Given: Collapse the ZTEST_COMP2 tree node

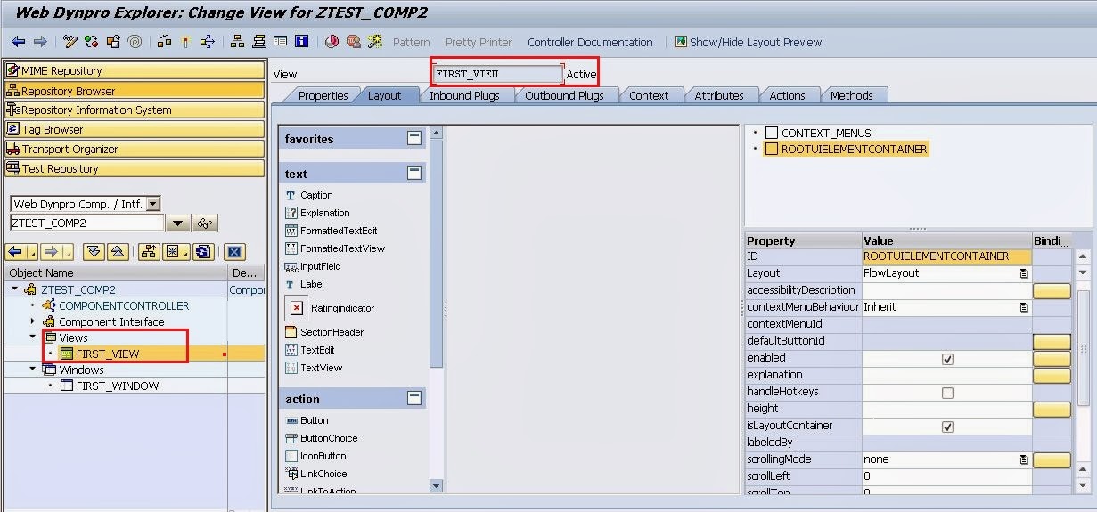Looking at the screenshot, I should coord(15,289).
